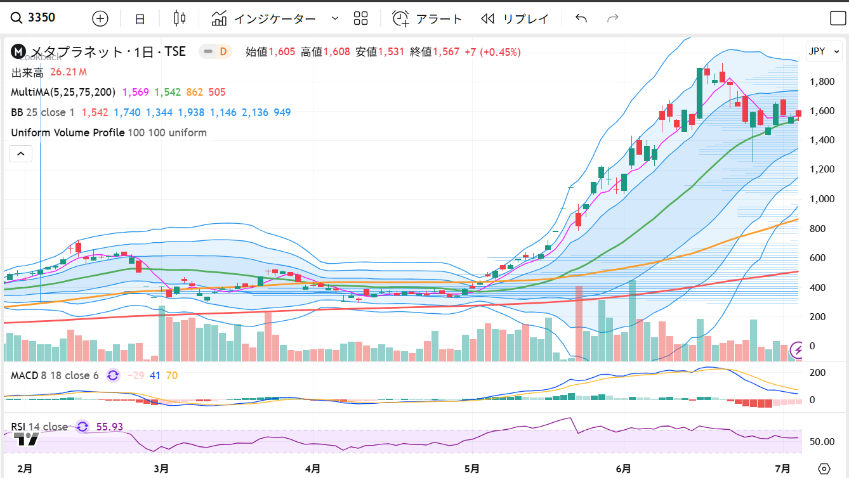Click the MACD value -29 in red
Screen dimensions: 849x478
pyautogui.click(x=136, y=375)
